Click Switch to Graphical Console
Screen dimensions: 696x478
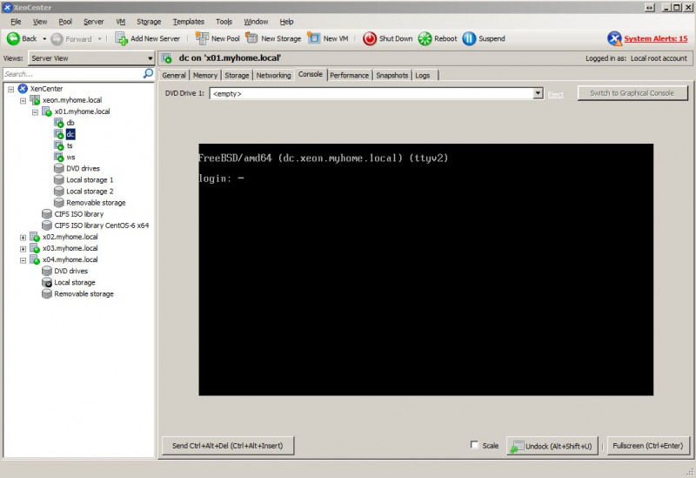click(632, 93)
